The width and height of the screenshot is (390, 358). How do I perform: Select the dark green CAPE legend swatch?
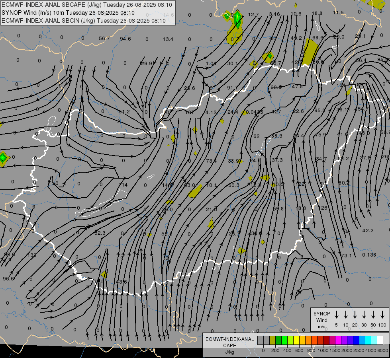coord(278,340)
